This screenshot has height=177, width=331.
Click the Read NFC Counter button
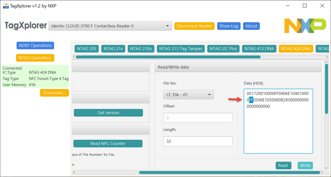[108, 144]
